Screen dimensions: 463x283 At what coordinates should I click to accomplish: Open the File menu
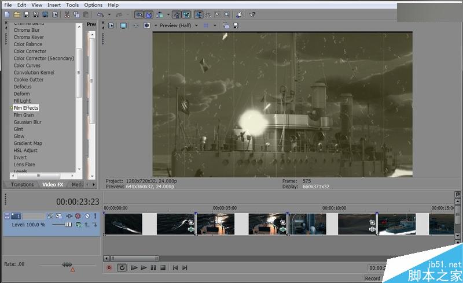click(x=8, y=5)
